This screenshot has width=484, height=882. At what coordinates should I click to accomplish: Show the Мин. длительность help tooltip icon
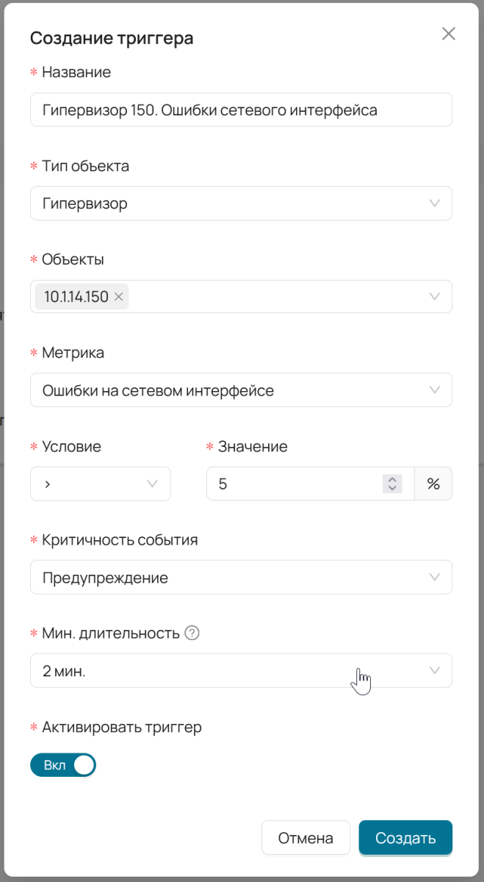(x=192, y=633)
